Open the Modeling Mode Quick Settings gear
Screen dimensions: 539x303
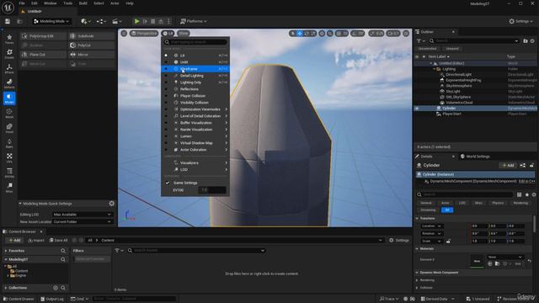[x=112, y=204]
